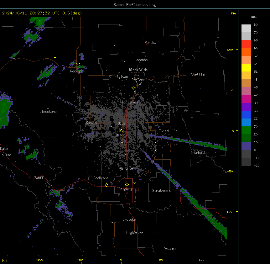
Task: Click the Limestone label
Action: coord(48,112)
